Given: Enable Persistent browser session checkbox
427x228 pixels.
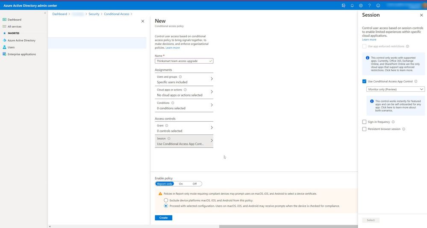Looking at the screenshot, I should pos(364,129).
